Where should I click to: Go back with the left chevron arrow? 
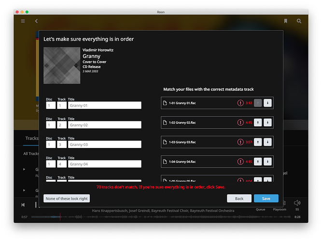coord(36,21)
